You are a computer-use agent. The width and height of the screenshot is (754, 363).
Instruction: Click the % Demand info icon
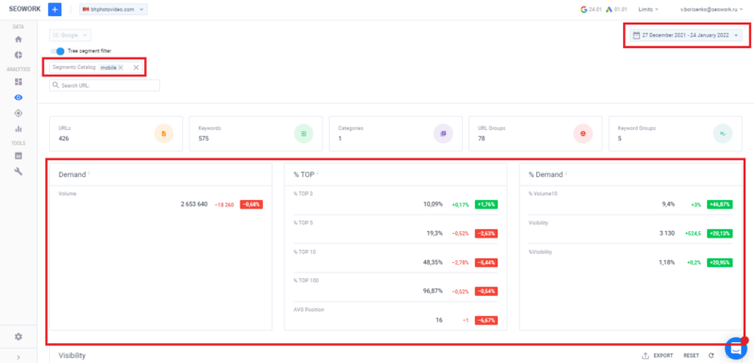point(566,173)
